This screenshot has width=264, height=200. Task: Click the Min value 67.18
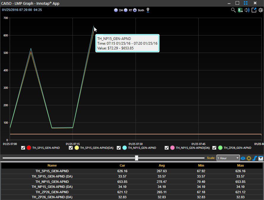tap(201, 192)
